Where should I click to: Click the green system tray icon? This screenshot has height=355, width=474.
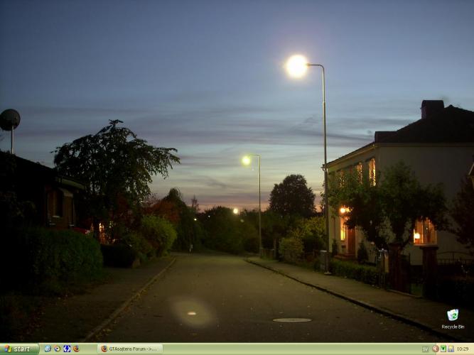(443, 349)
